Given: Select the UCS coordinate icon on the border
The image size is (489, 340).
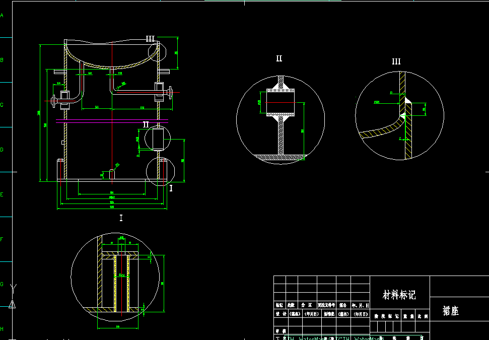Looking at the screenshot, I should pos(13,296).
